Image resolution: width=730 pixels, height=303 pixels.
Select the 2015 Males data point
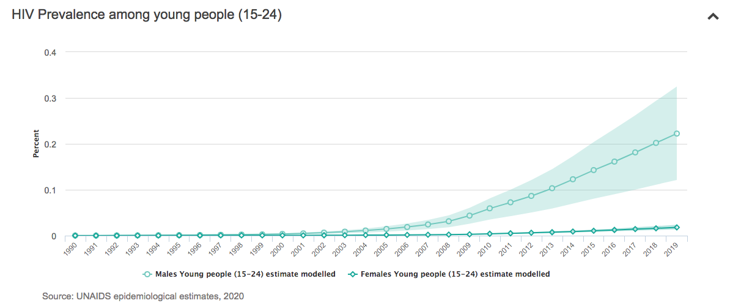594,170
